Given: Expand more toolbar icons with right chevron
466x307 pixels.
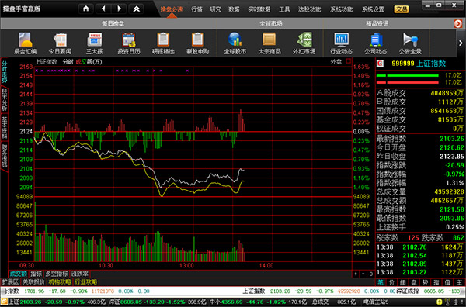Looking at the screenshot, I should coord(461,43).
